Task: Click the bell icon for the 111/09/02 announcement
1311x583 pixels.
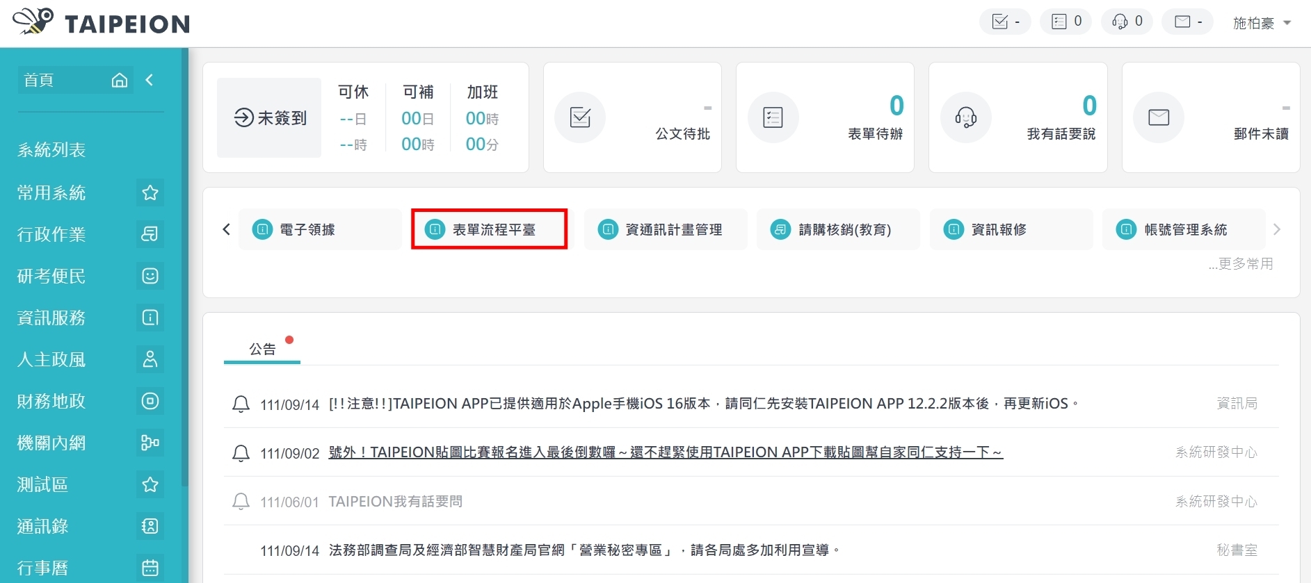Action: (x=241, y=453)
